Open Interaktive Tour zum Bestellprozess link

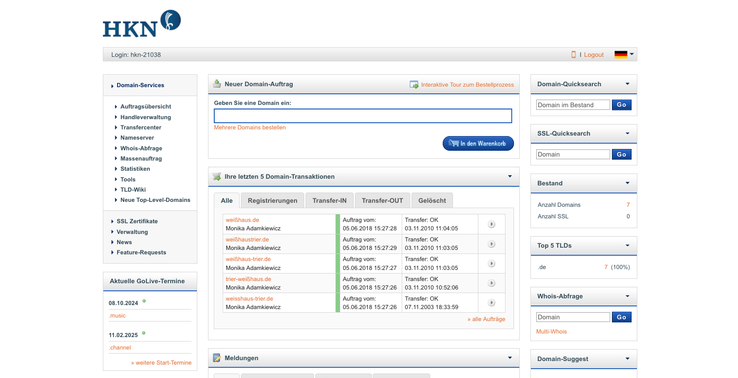pos(468,85)
